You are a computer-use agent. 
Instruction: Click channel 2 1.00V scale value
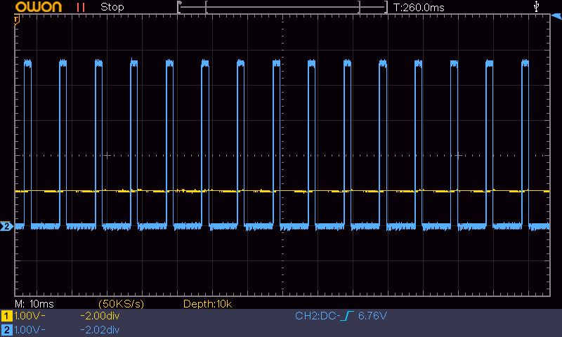(x=30, y=330)
